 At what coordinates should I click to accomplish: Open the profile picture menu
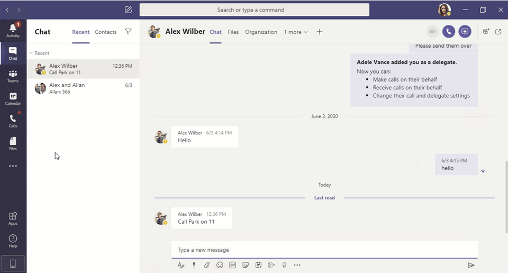click(444, 10)
